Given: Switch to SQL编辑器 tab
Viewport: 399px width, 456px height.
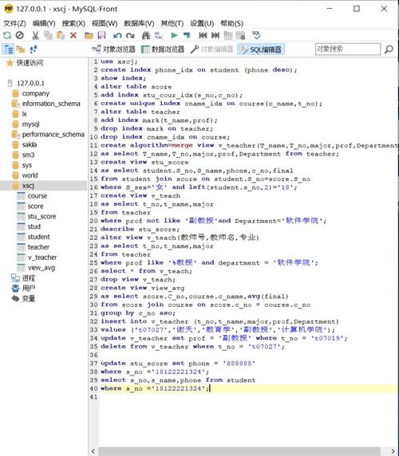Looking at the screenshot, I should click(x=260, y=49).
